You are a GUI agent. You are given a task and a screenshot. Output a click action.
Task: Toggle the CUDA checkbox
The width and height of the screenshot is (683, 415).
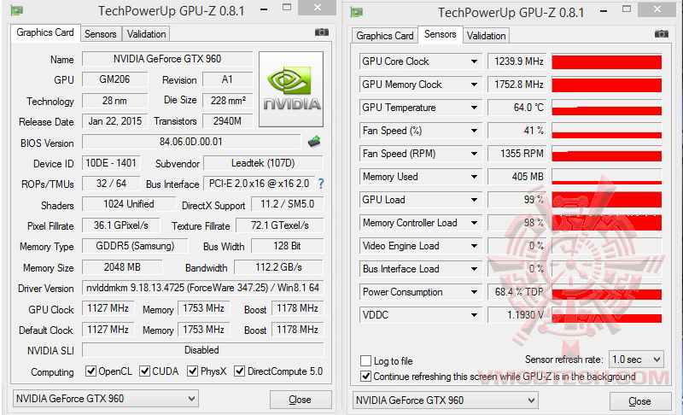pos(144,371)
